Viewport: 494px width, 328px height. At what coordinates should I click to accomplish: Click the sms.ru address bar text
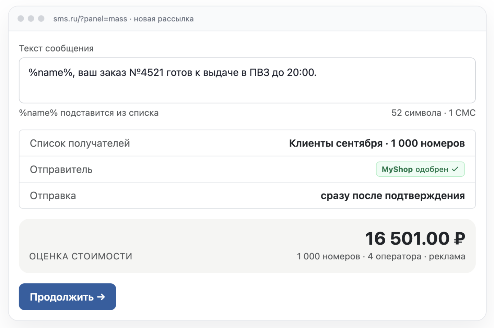(123, 19)
